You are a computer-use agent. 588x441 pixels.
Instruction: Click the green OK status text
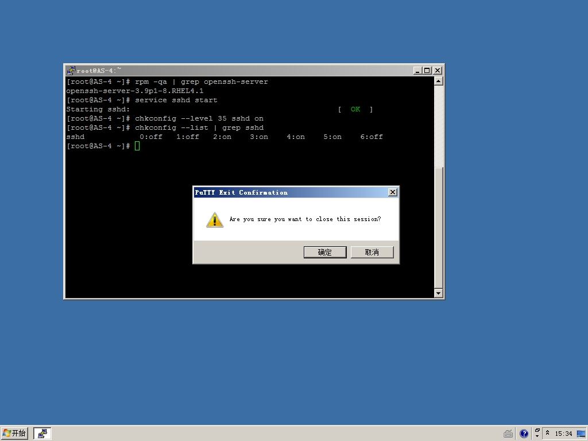355,109
